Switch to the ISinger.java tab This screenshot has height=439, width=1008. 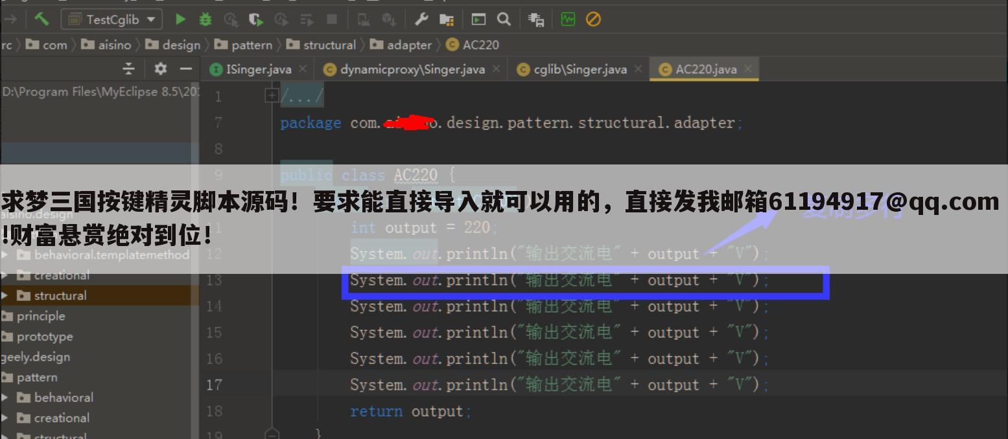point(258,69)
